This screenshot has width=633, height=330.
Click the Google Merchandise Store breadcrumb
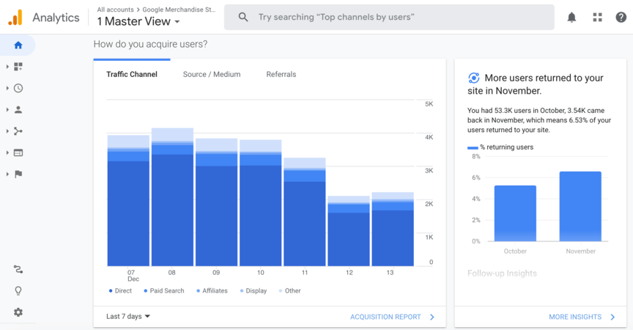tap(179, 10)
